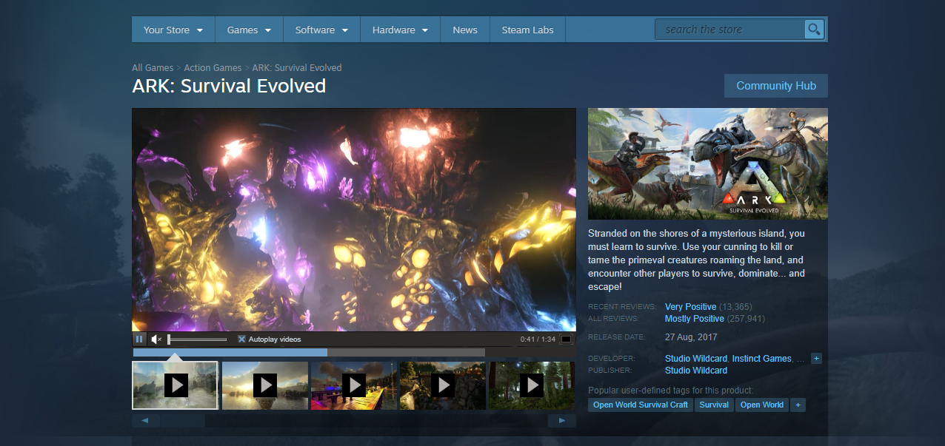The width and height of the screenshot is (945, 446).
Task: Open the Community Hub
Action: 776,86
